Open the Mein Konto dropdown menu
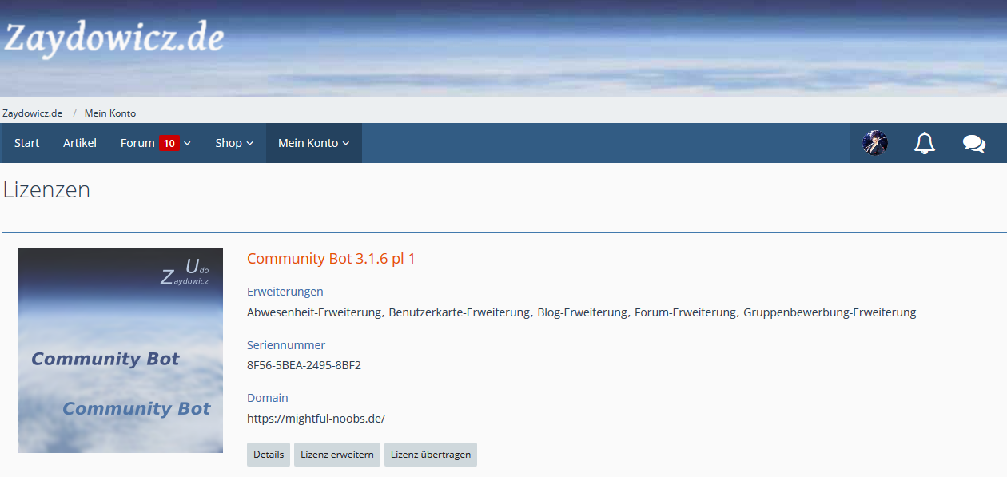 point(313,143)
